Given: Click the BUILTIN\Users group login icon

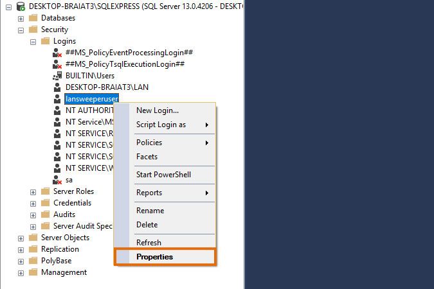Looking at the screenshot, I should point(57,76).
